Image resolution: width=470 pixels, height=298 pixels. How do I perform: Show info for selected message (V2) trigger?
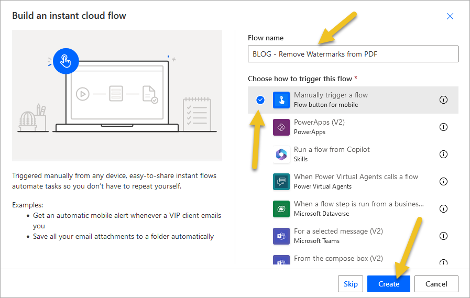443,236
